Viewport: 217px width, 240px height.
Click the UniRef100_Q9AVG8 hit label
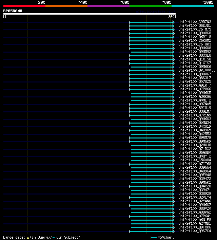(x=195, y=33)
